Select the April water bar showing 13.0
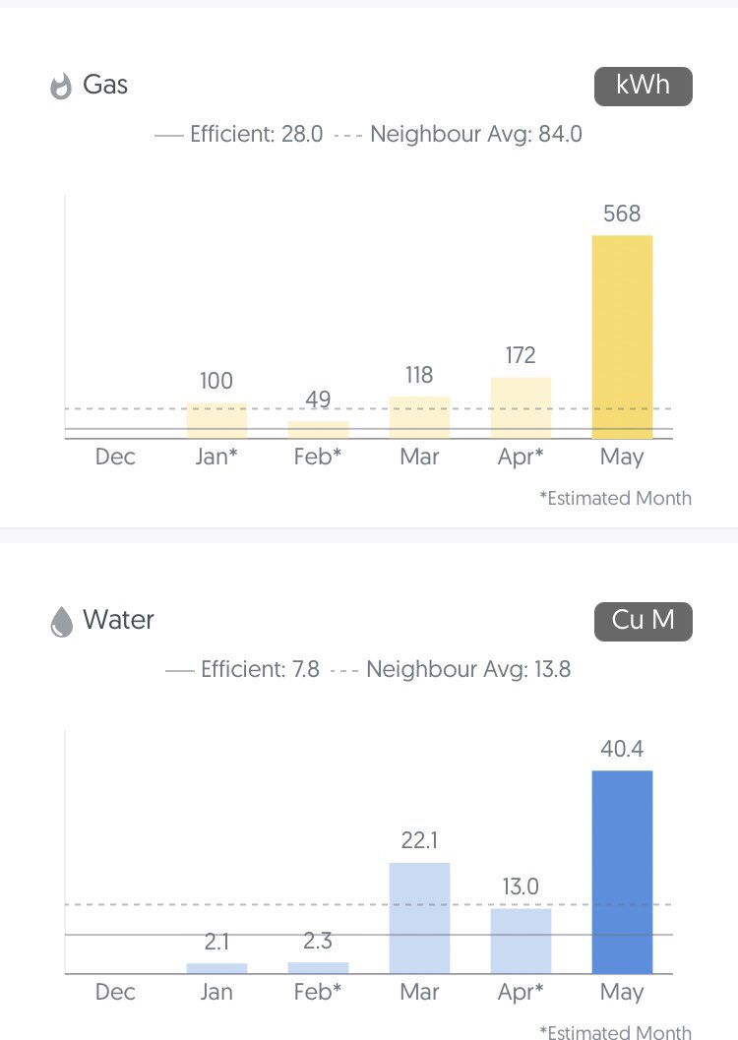 coord(521,941)
